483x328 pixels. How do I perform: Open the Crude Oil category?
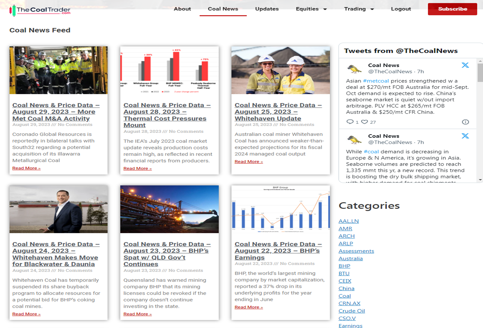[x=352, y=311]
